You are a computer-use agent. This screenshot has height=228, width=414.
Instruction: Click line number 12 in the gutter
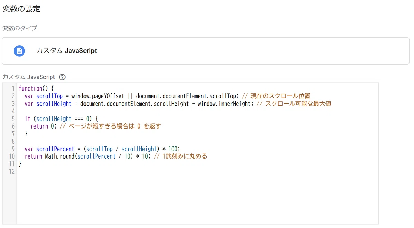pyautogui.click(x=12, y=172)
